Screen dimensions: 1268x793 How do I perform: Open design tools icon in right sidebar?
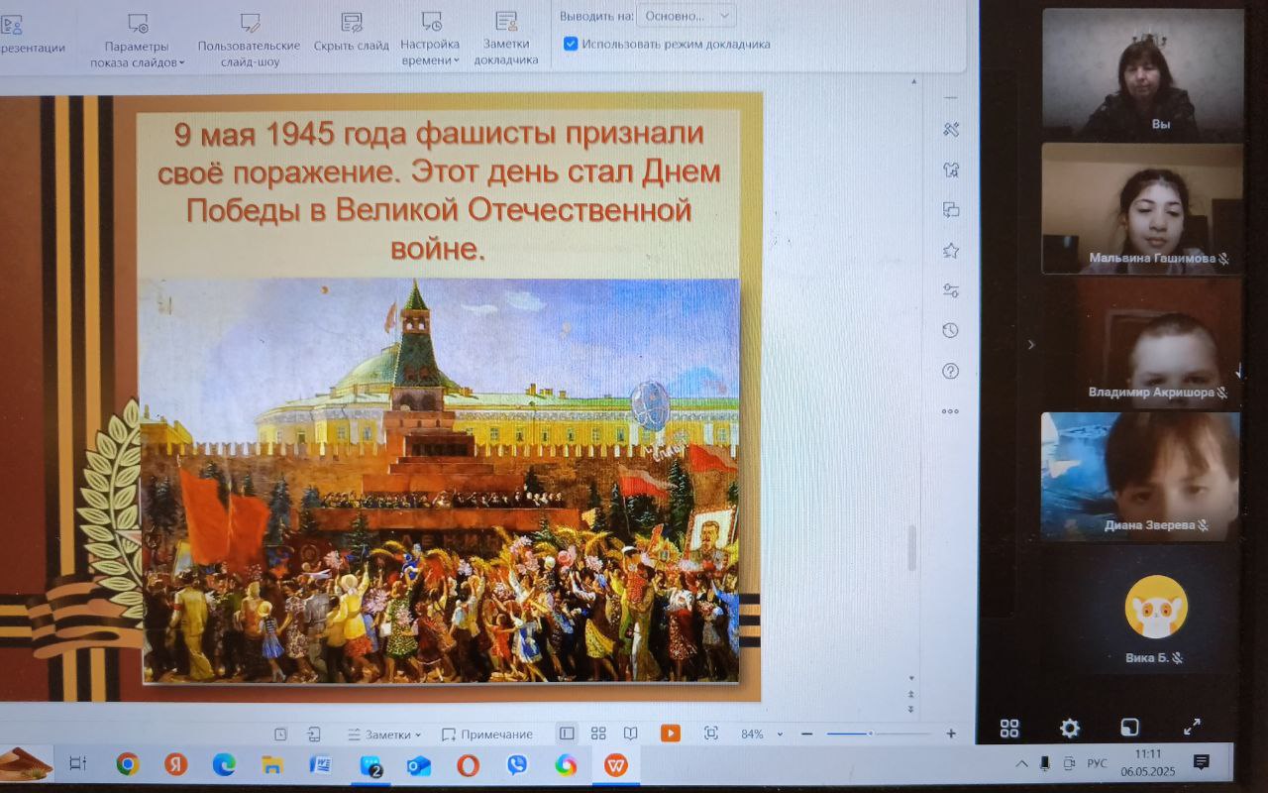pyautogui.click(x=951, y=129)
